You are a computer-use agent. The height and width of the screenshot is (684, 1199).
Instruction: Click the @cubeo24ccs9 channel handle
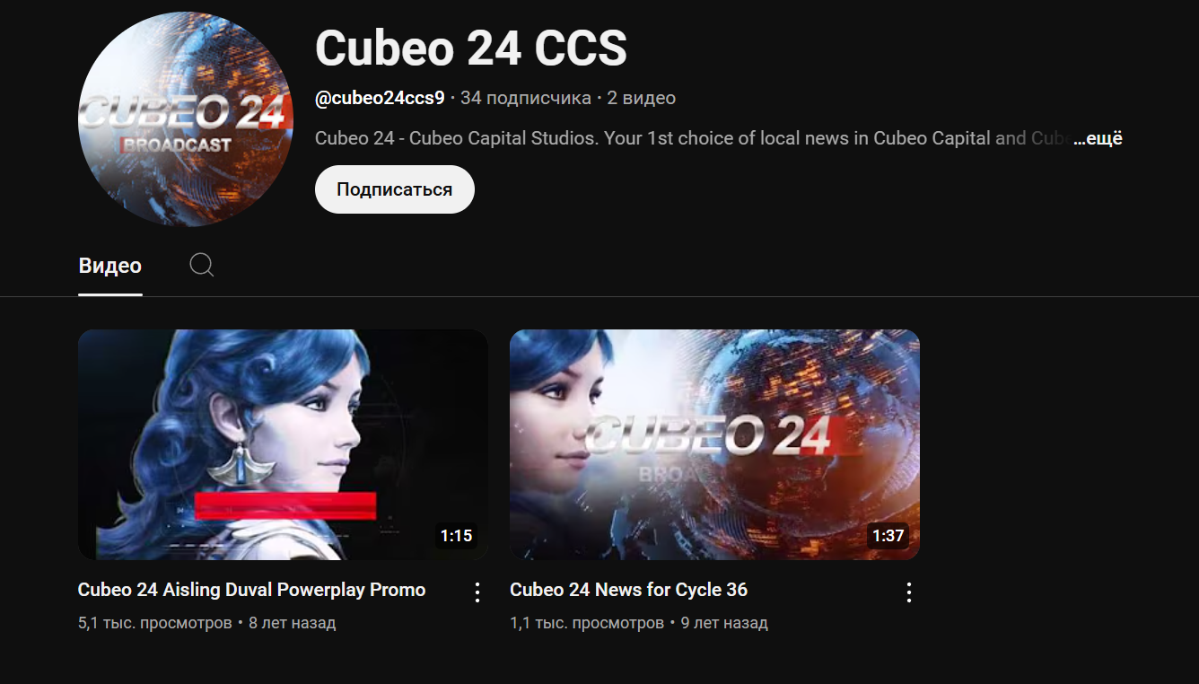click(380, 98)
